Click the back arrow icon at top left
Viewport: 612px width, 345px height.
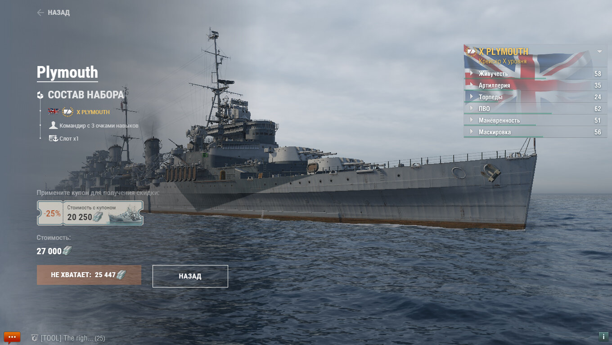click(40, 13)
